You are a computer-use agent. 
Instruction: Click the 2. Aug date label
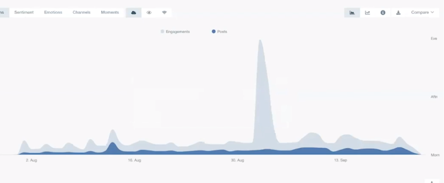click(x=31, y=160)
